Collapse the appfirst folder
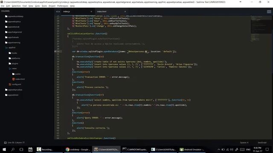The image size is (273, 153). tap(10, 48)
